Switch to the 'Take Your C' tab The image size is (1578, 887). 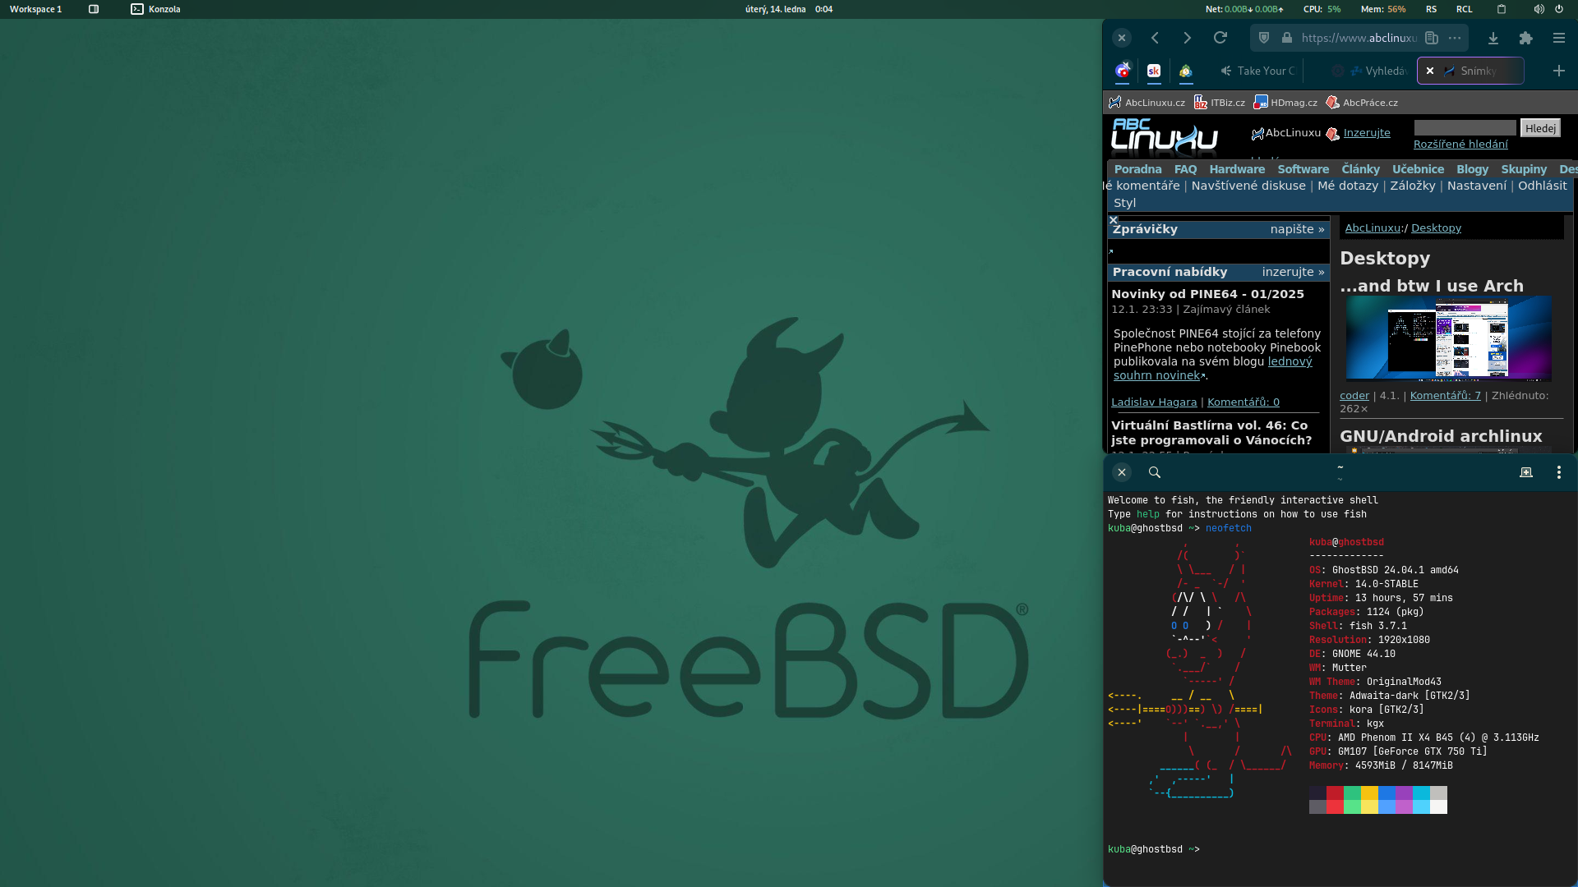click(x=1257, y=71)
